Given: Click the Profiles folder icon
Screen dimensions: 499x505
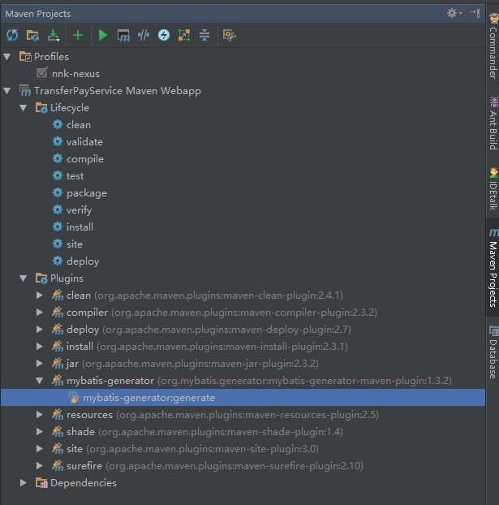Looking at the screenshot, I should [25, 57].
